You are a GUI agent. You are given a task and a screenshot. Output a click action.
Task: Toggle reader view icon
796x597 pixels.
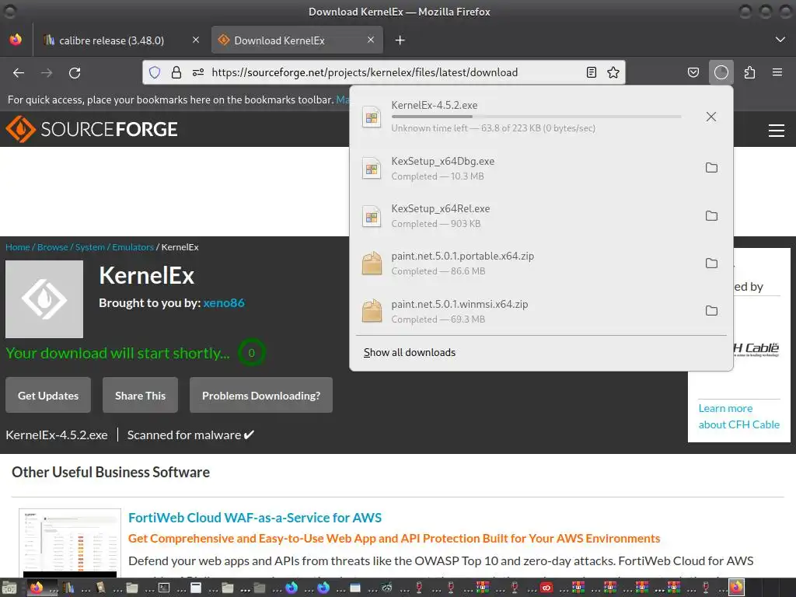592,72
